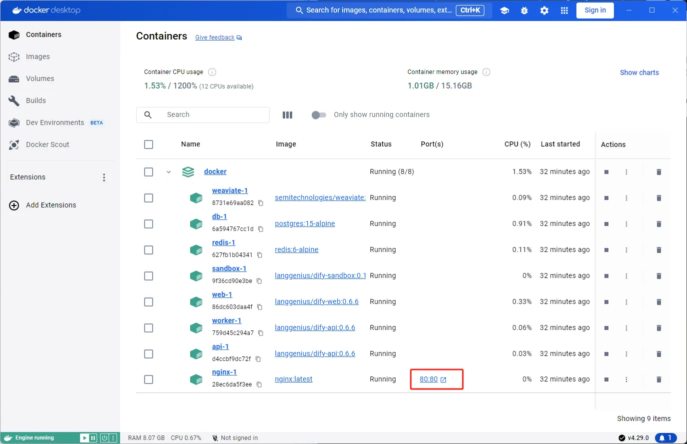Open the Learning Center graduation cap icon
Image resolution: width=687 pixels, height=444 pixels.
[504, 10]
